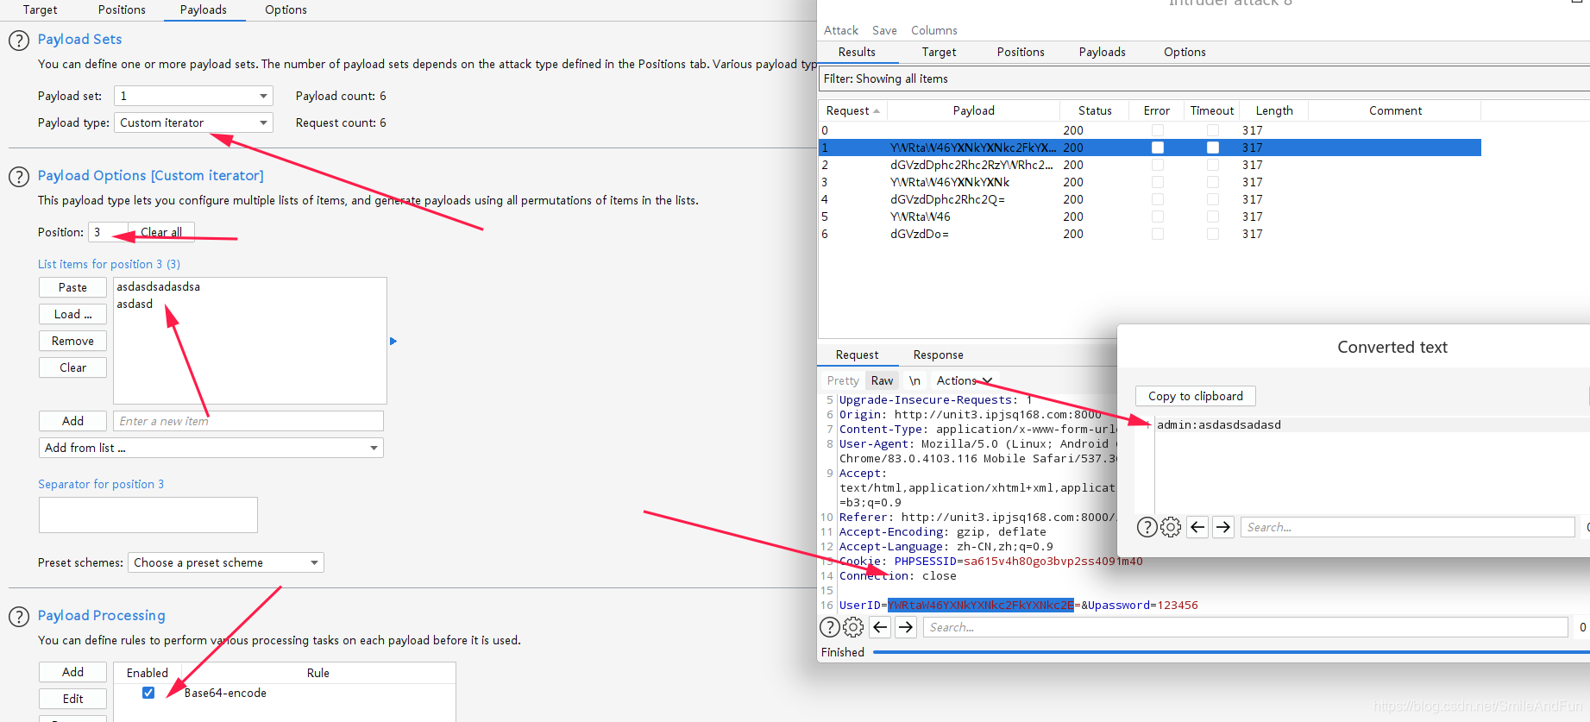This screenshot has width=1590, height=722.
Task: Click Clear all button
Action: click(x=161, y=232)
